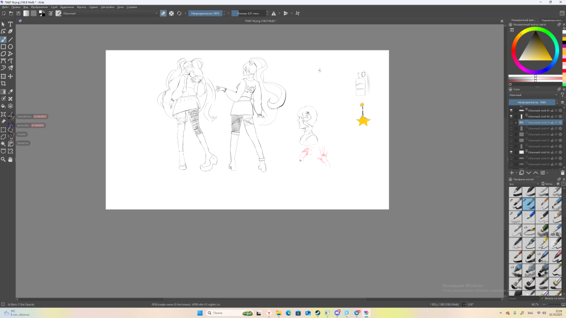Show layer 'Обычный слой 47'
The image size is (566, 318).
pyautogui.click(x=511, y=128)
